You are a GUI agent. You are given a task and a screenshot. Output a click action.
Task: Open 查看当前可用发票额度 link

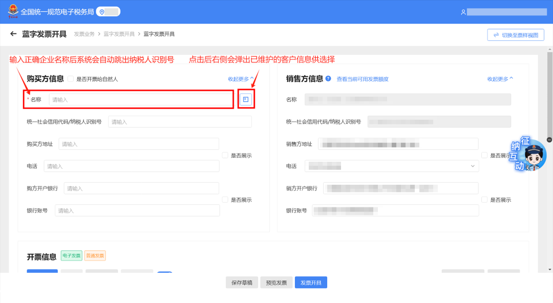pos(363,79)
